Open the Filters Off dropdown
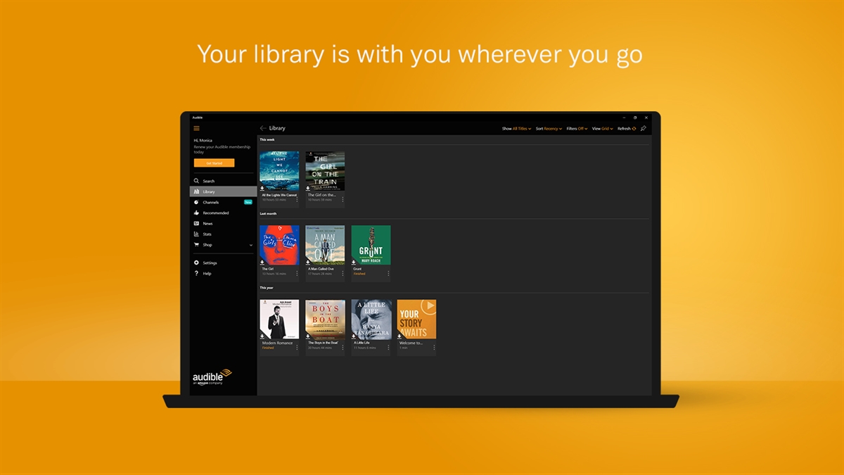Viewport: 844px width, 475px height. (577, 129)
